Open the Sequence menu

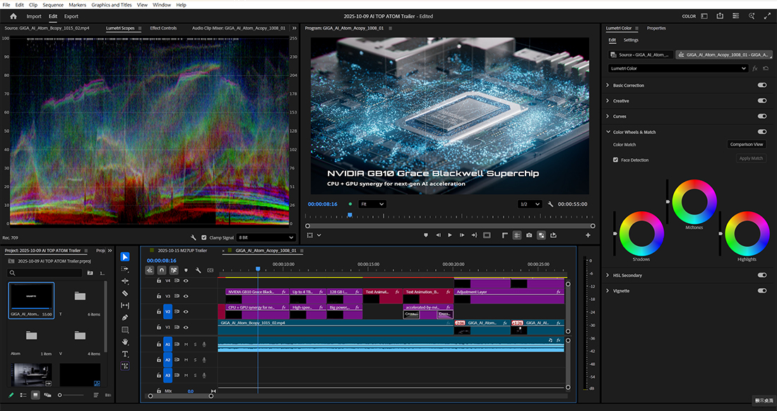52,5
